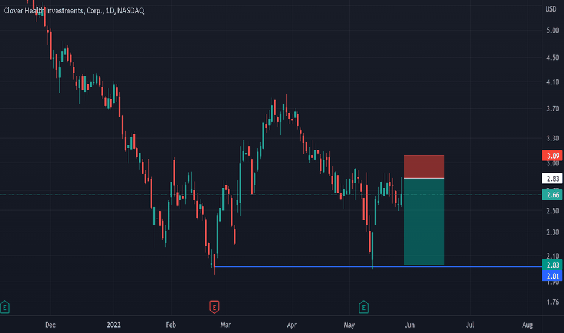Screen dimensions: 564x333
Task: Select the blue horizontal support line
Action: click(x=378, y=267)
